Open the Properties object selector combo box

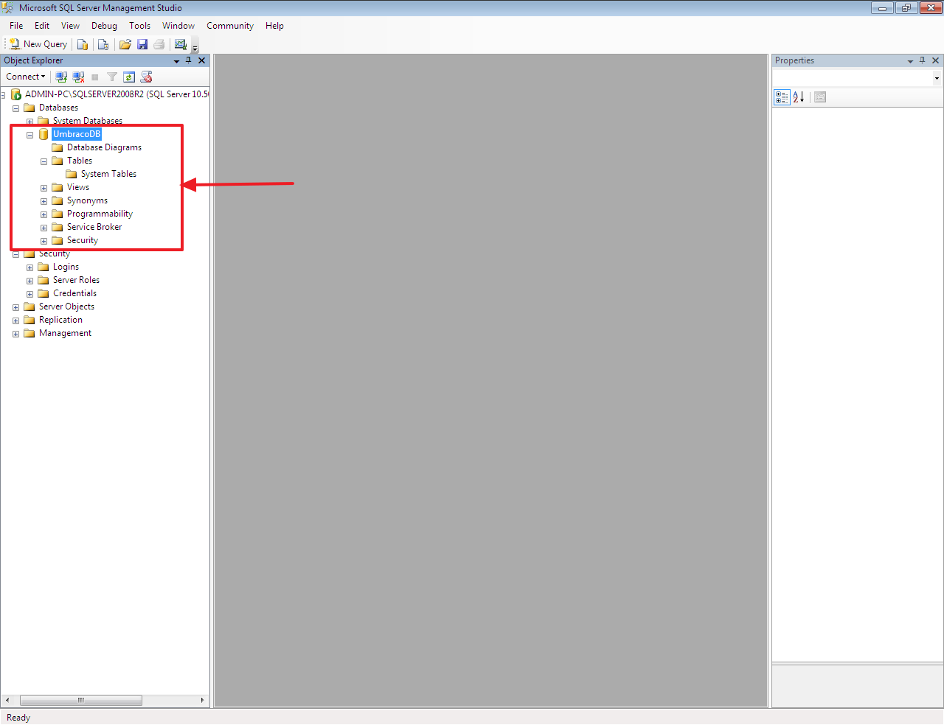pos(857,78)
